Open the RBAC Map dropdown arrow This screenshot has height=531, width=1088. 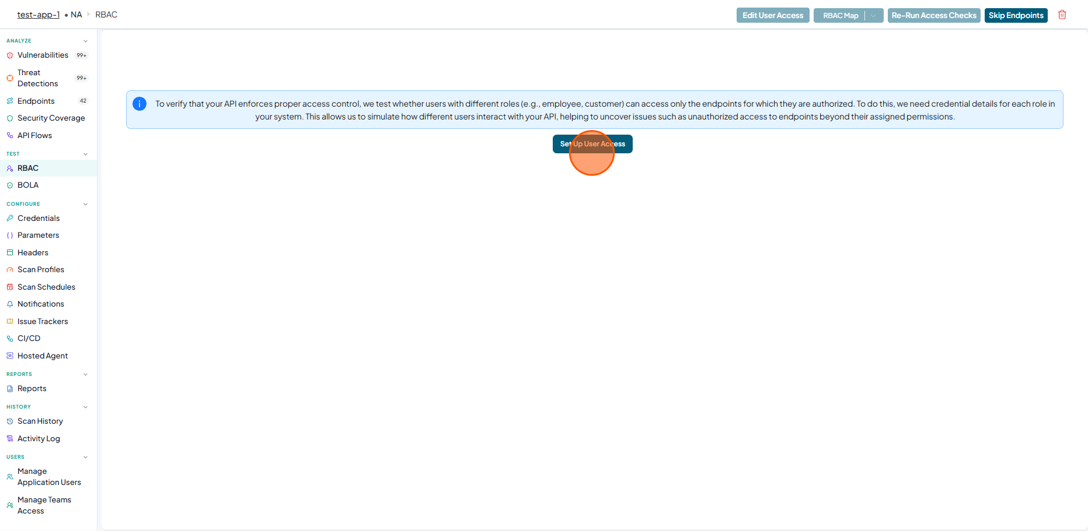pyautogui.click(x=874, y=16)
